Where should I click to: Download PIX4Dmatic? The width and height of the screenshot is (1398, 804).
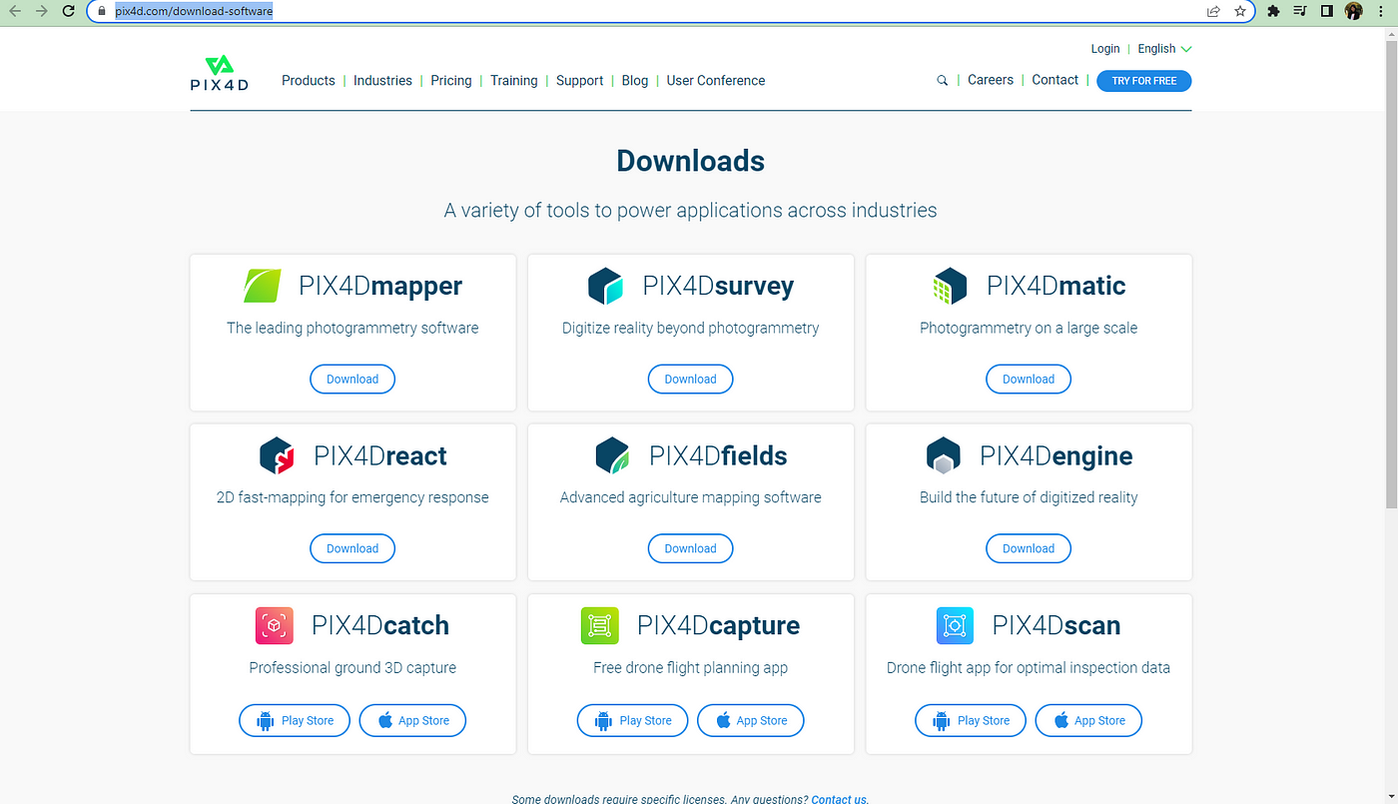[x=1029, y=380]
